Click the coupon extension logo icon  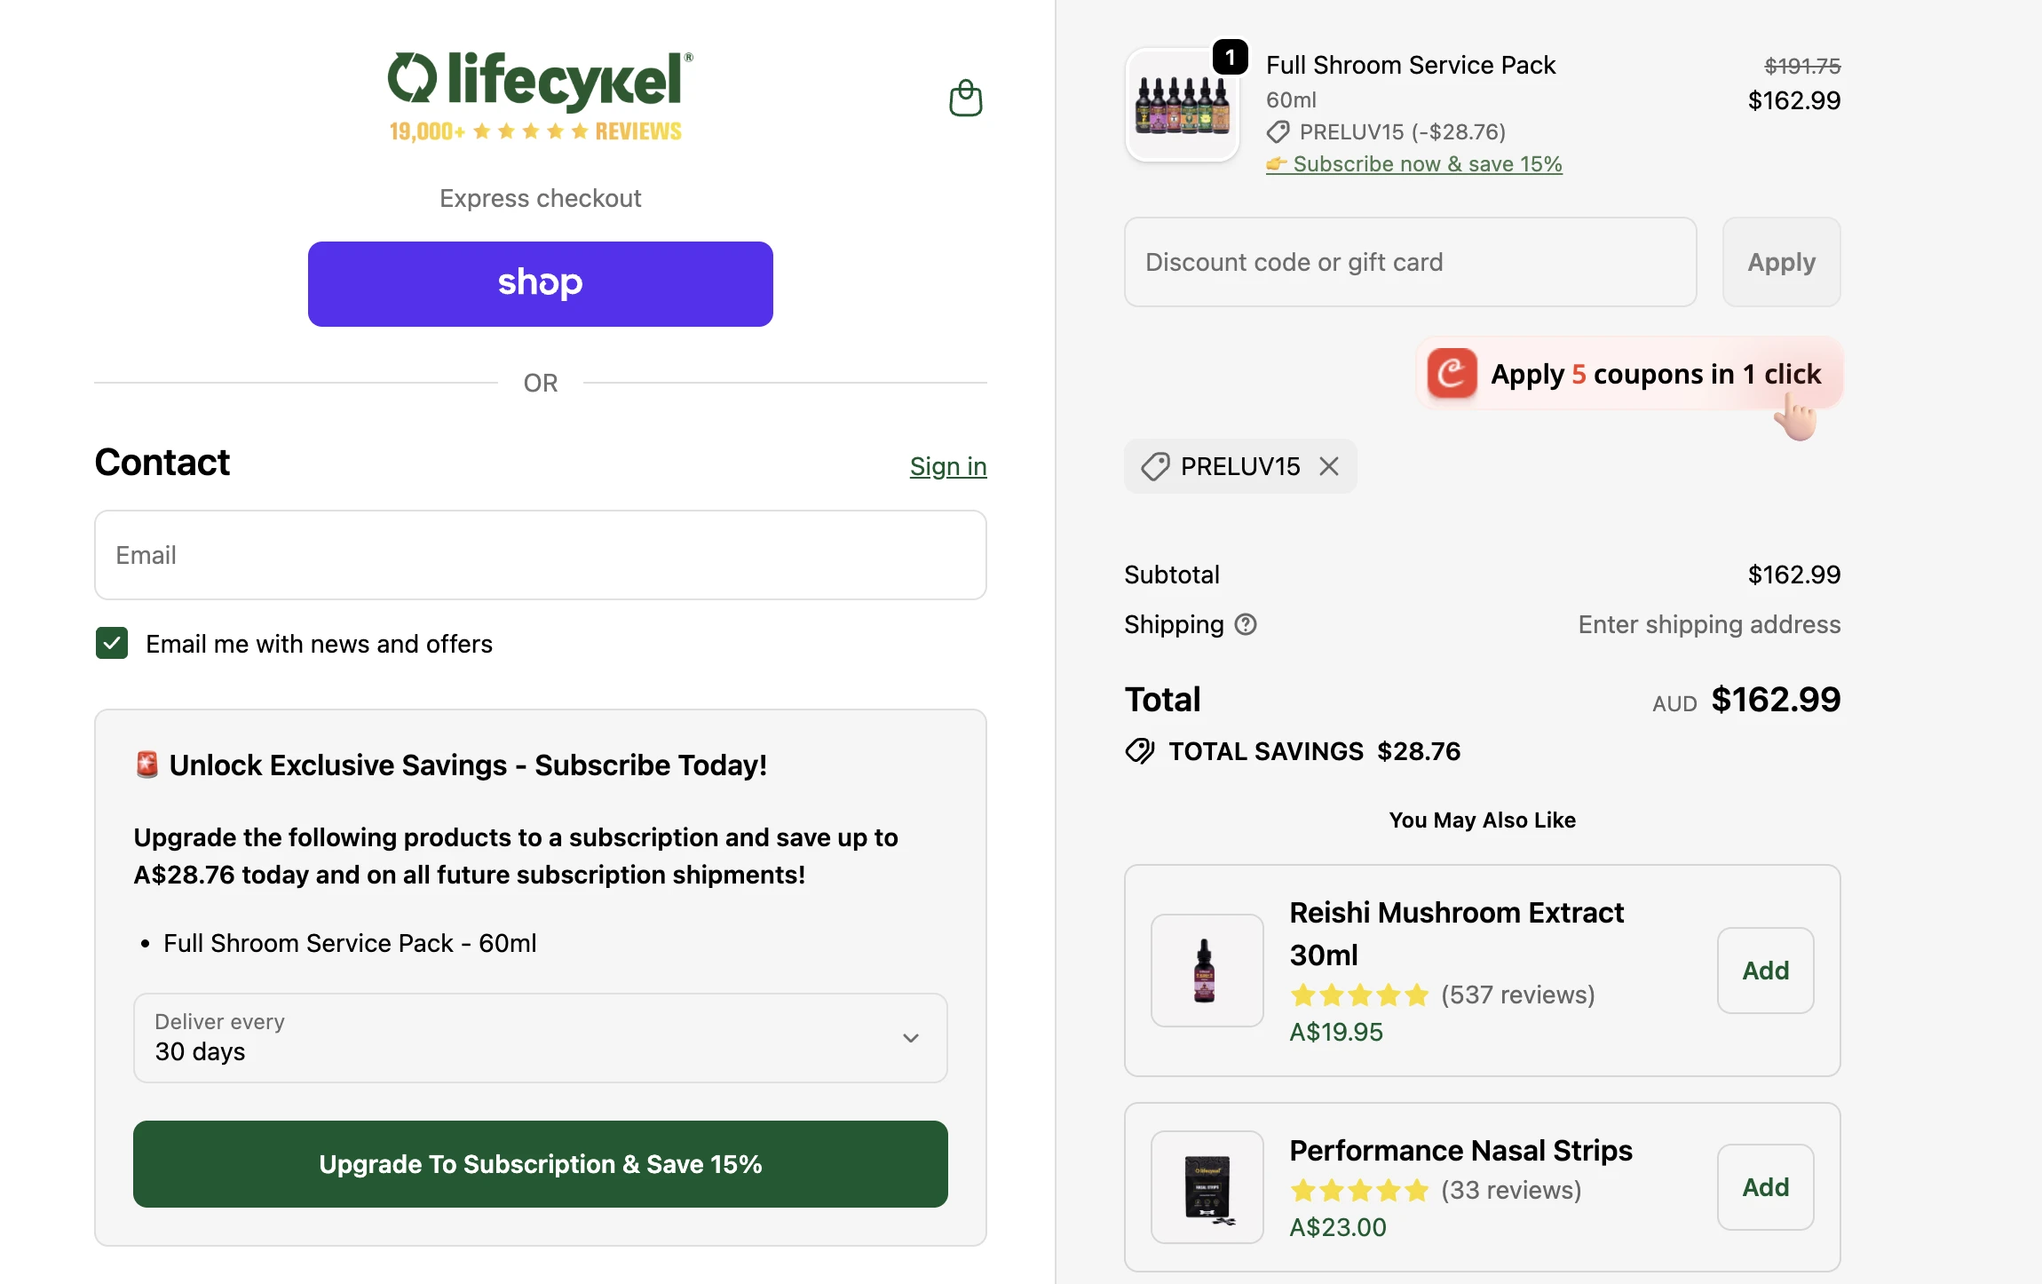coord(1452,373)
